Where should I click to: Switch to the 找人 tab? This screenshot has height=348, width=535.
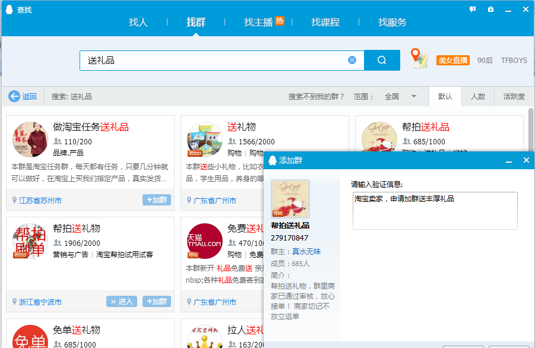[x=138, y=22]
